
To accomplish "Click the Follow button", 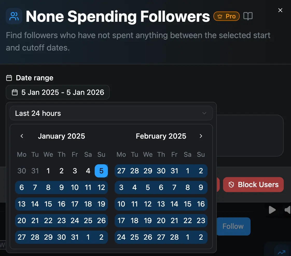I will 233,226.
